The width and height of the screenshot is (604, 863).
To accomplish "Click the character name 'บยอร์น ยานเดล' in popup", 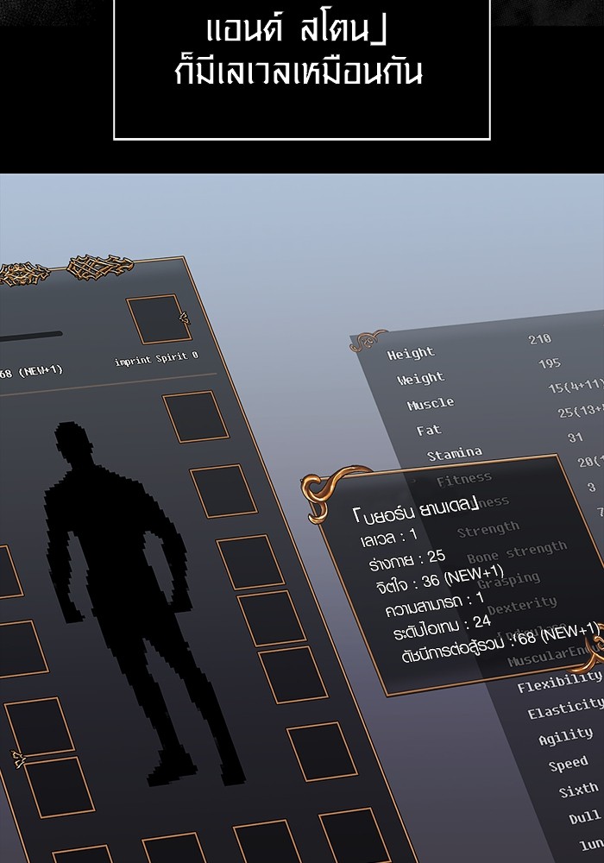I will 416,510.
